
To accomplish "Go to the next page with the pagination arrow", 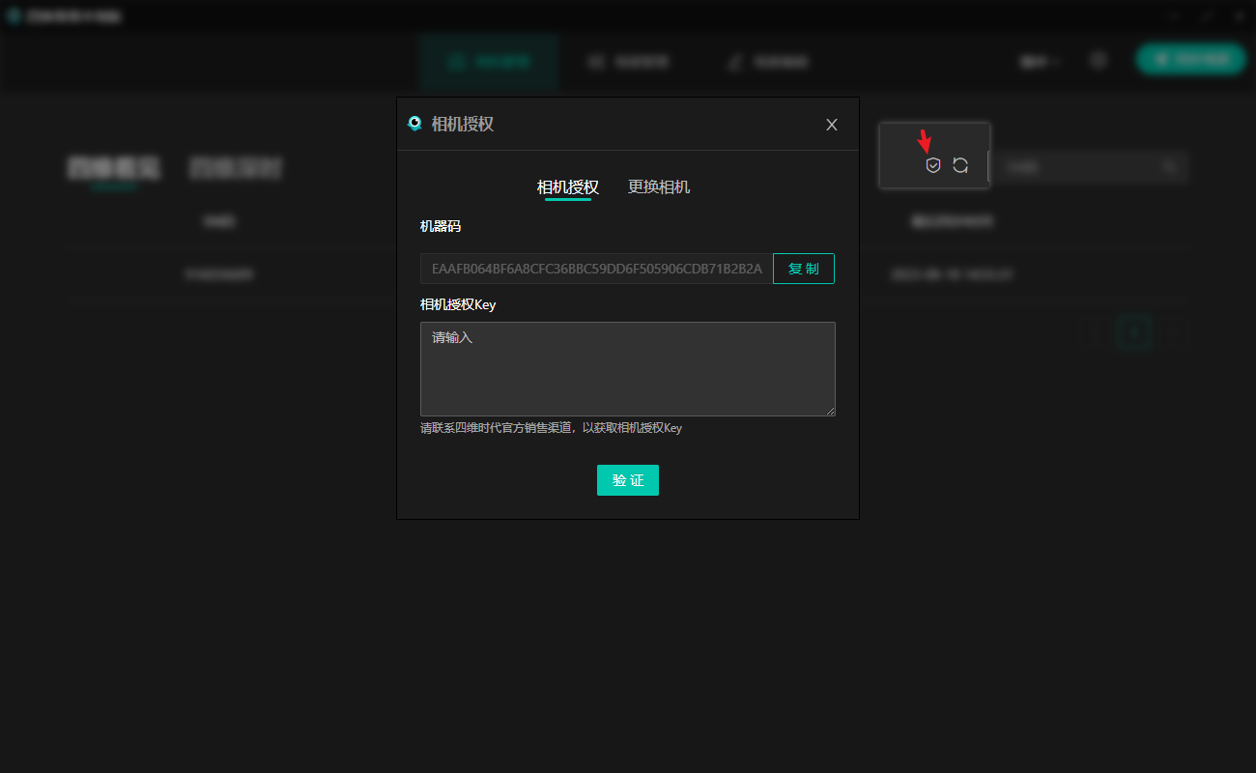I will click(x=1174, y=332).
